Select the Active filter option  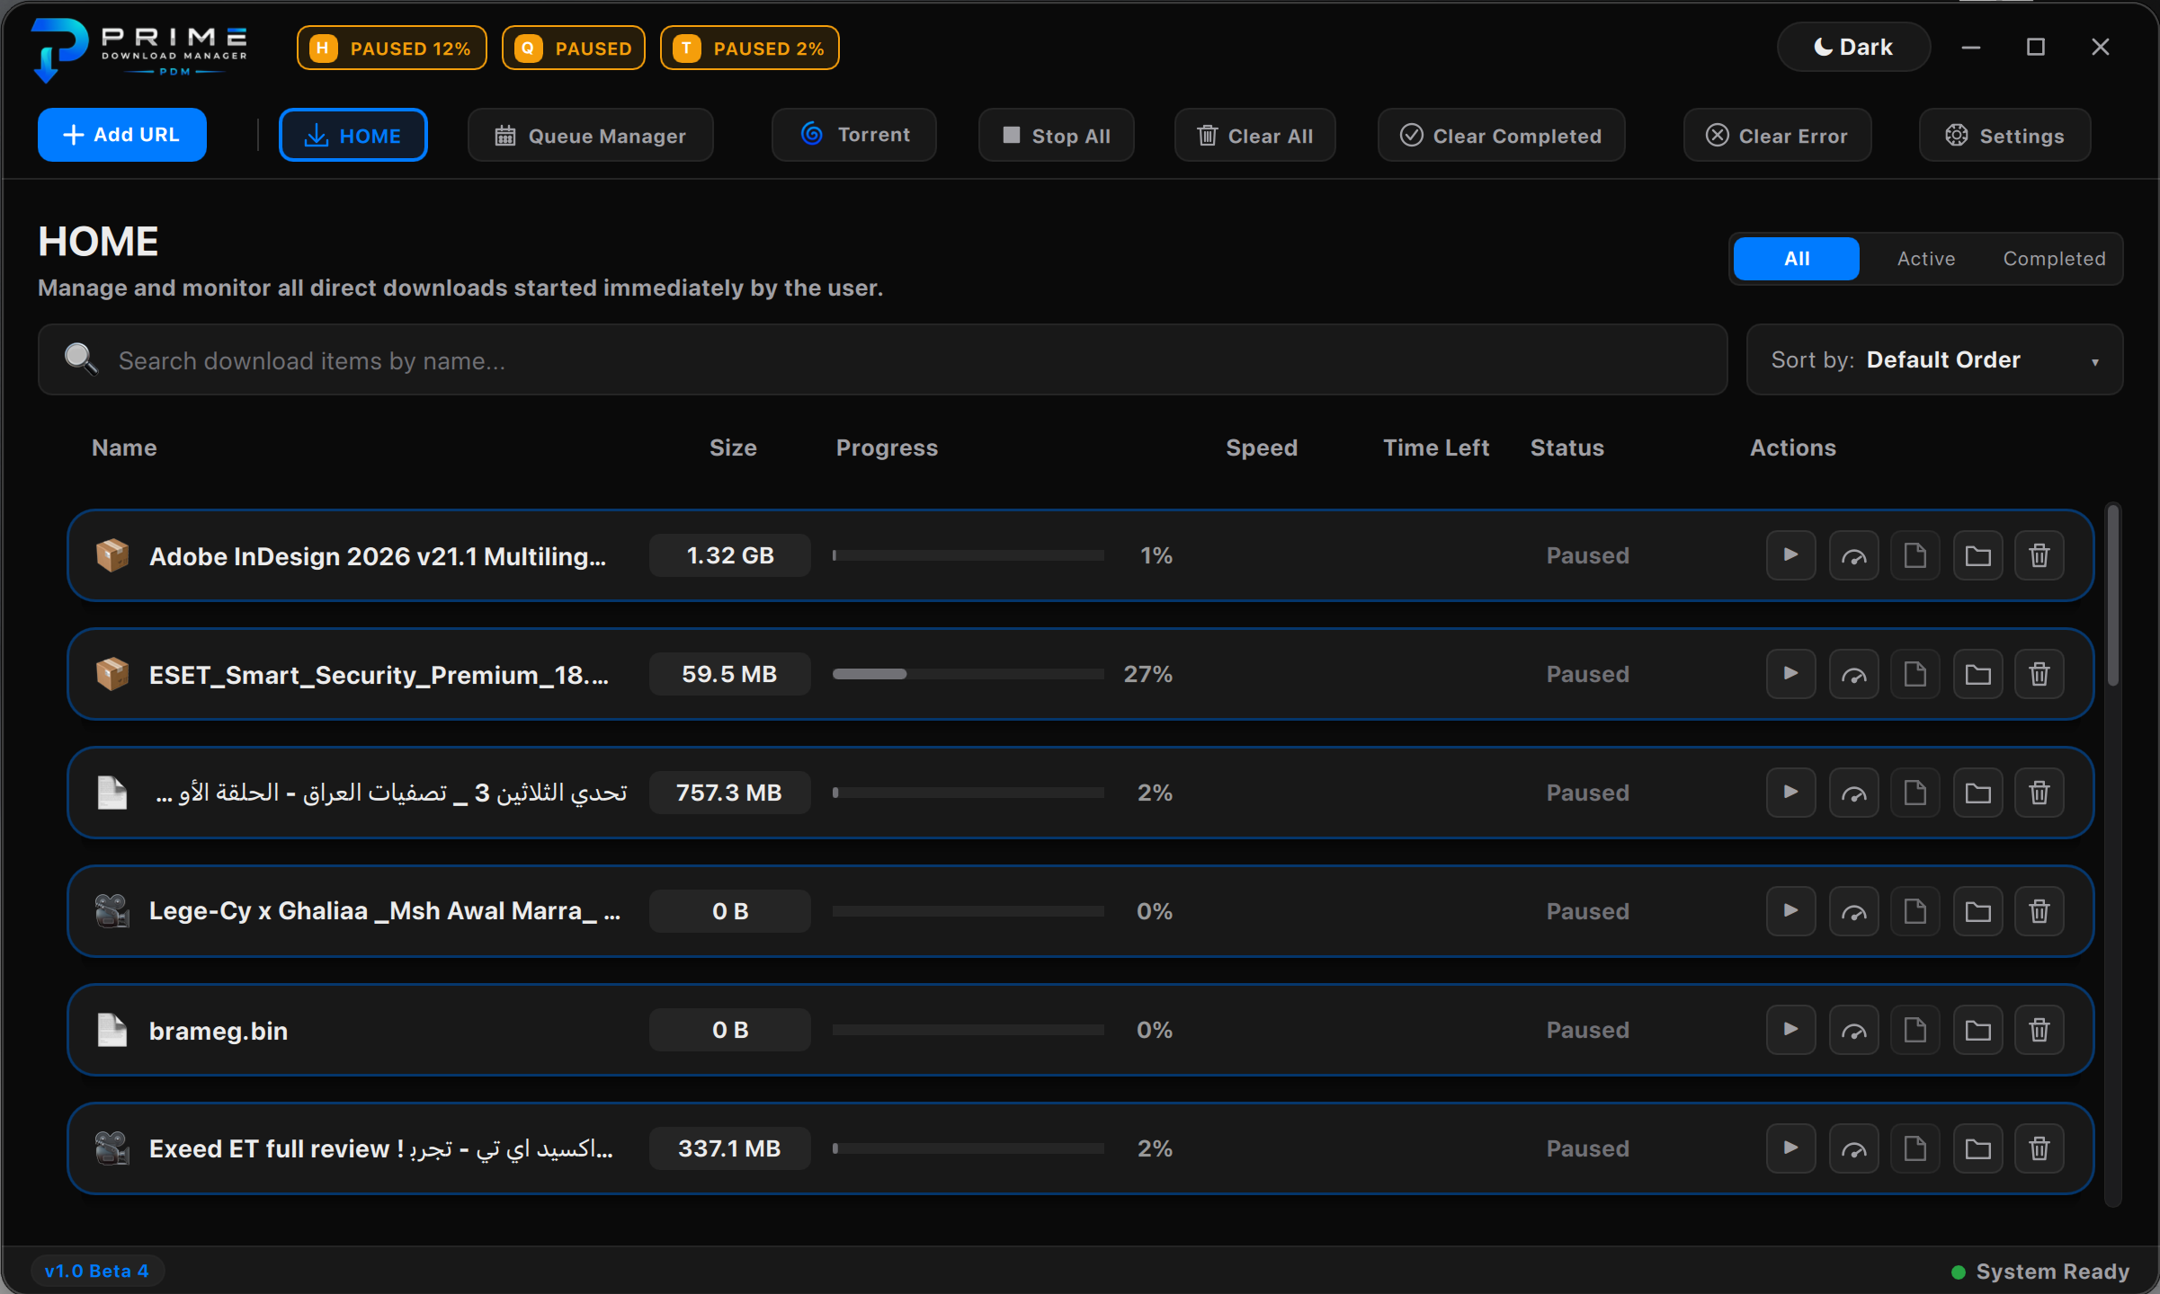pyautogui.click(x=1926, y=259)
